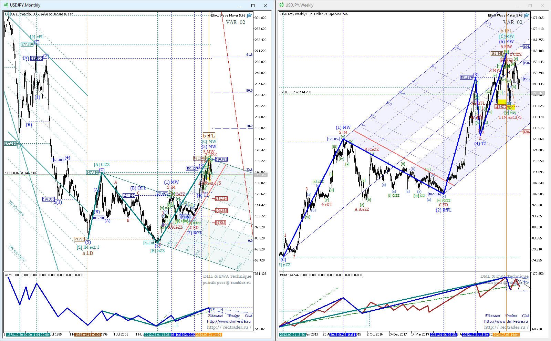
Task: Click the 160.400 price label
Action: (x=58, y=160)
